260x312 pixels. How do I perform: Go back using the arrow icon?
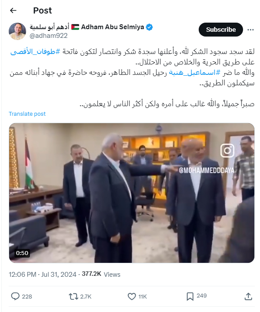(x=13, y=10)
